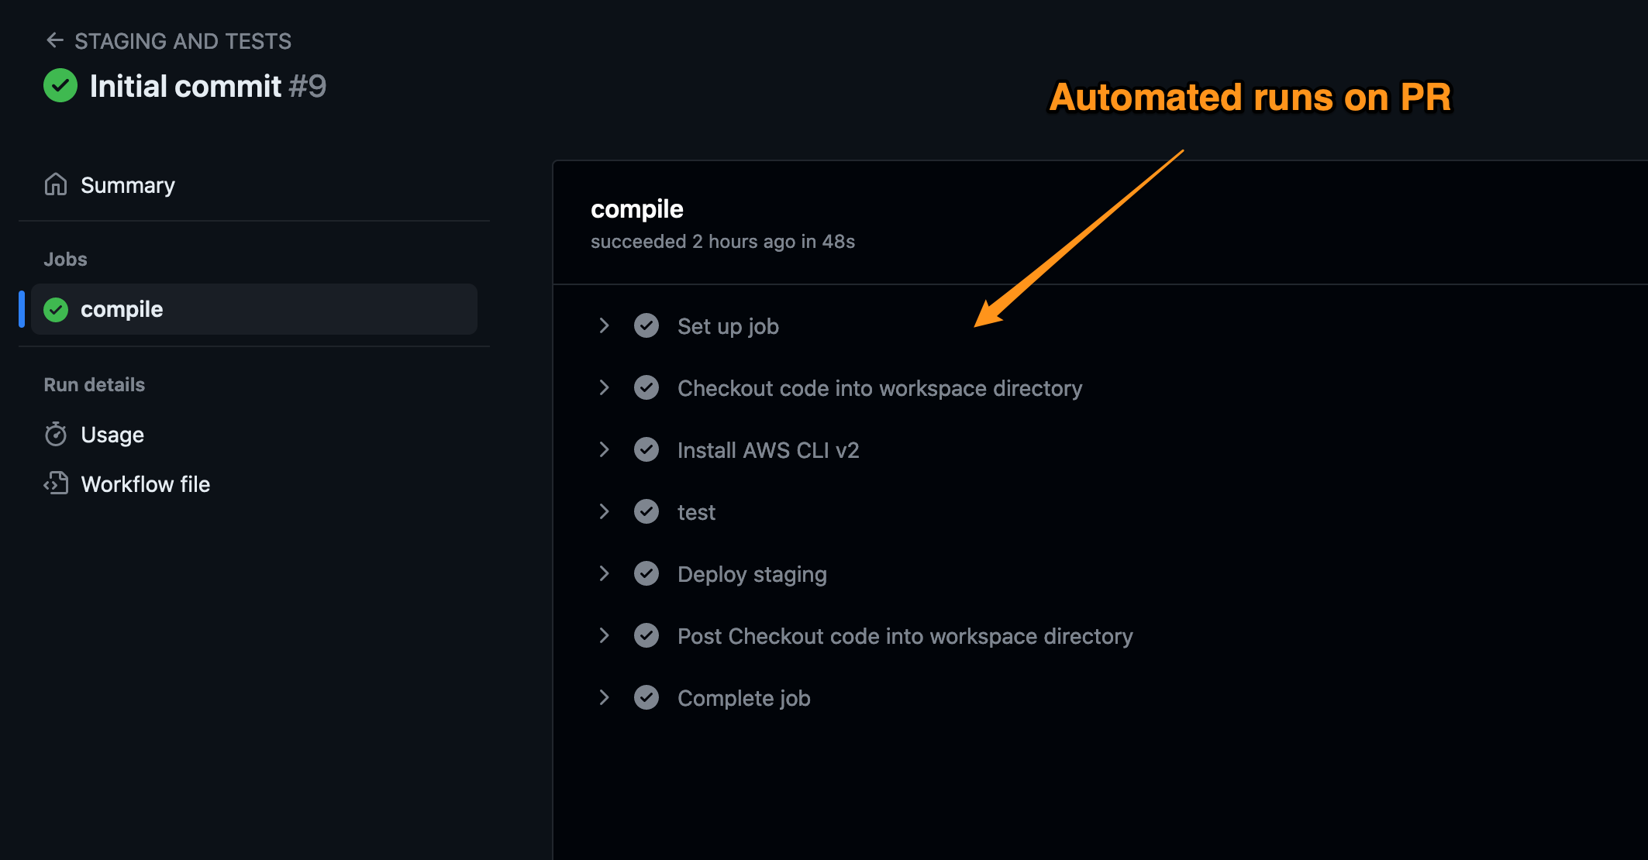The image size is (1648, 860).
Task: Select the compile job in sidebar
Action: point(122,309)
